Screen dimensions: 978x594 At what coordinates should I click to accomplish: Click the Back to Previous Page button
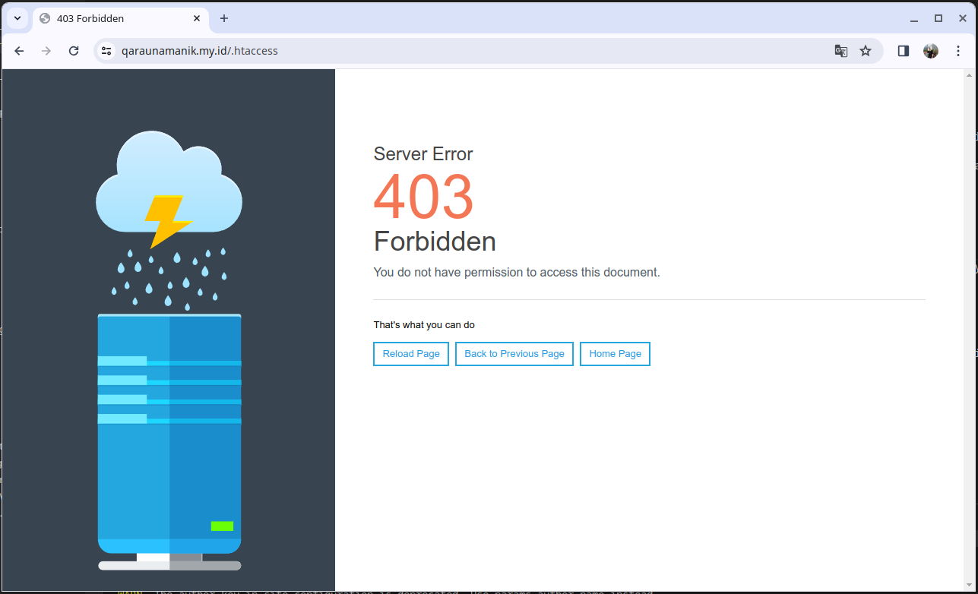click(x=514, y=353)
